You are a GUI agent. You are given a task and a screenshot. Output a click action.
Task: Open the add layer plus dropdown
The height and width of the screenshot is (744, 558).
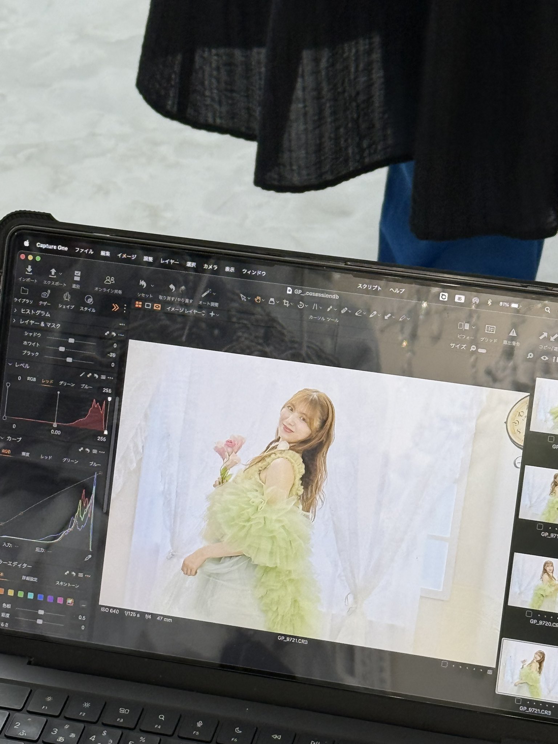pos(214,314)
